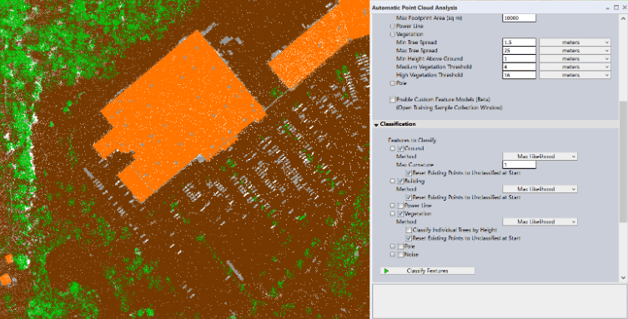Toggle the expander box left of Ground checkbox
Image resolution: width=628 pixels, height=319 pixels.
point(393,148)
